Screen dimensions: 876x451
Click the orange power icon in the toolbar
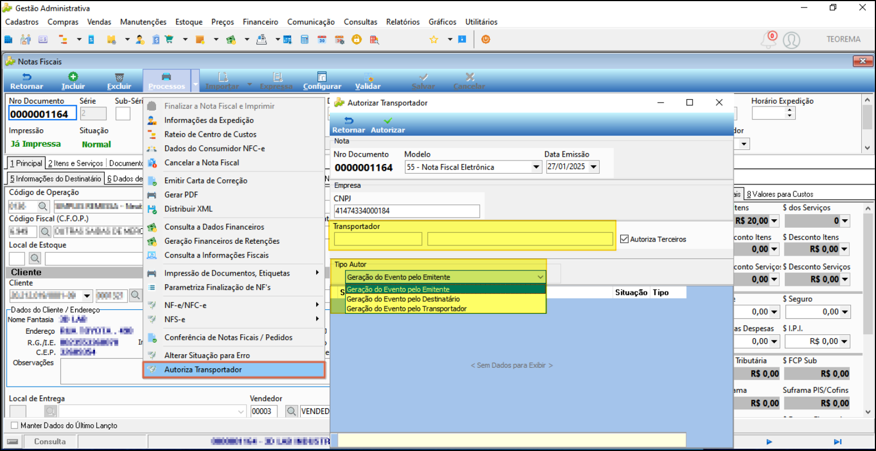pyautogui.click(x=486, y=40)
